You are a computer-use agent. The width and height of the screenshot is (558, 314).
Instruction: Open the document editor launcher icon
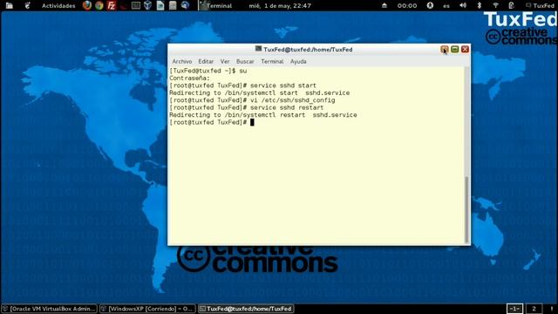coord(160,5)
